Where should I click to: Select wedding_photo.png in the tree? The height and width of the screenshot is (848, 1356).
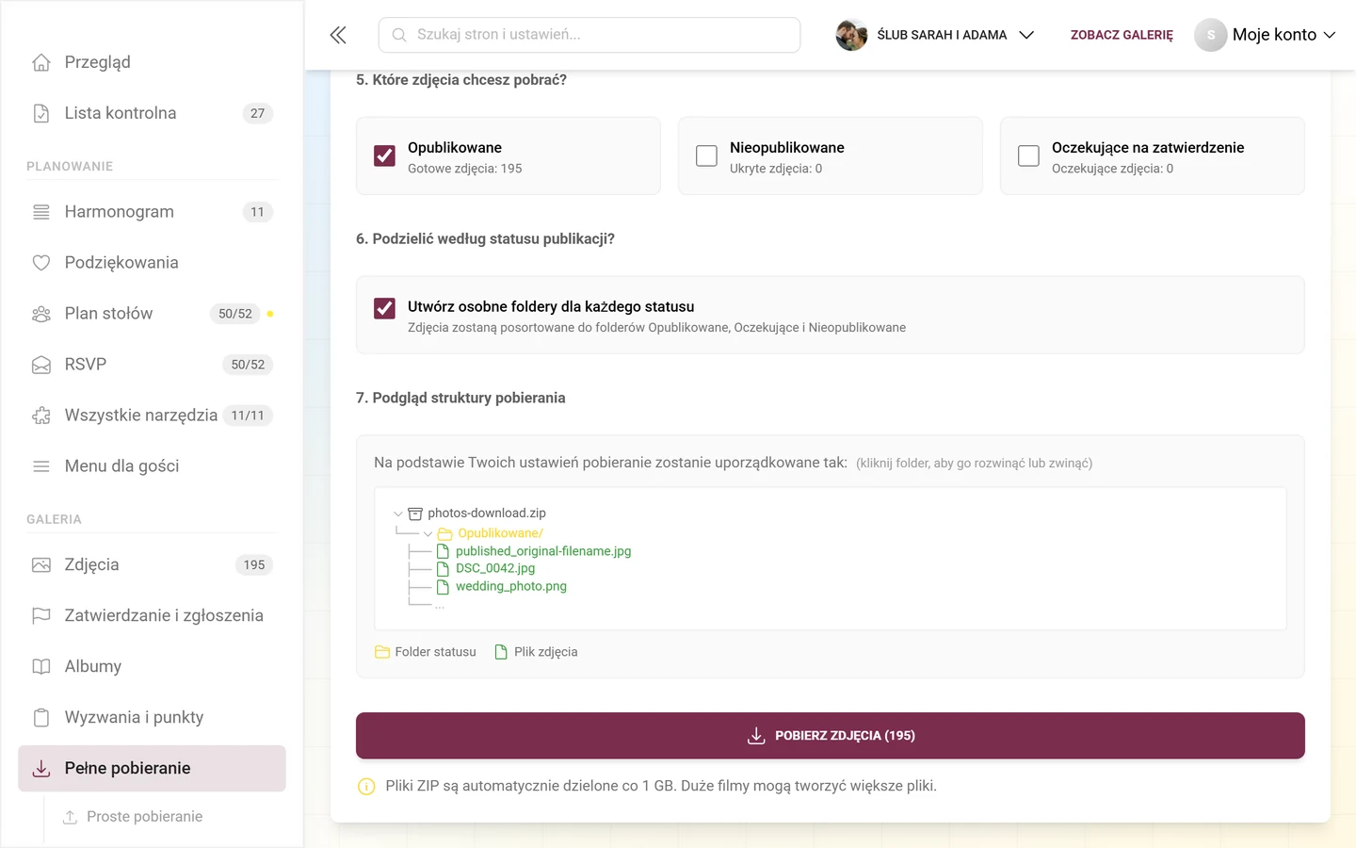point(511,586)
